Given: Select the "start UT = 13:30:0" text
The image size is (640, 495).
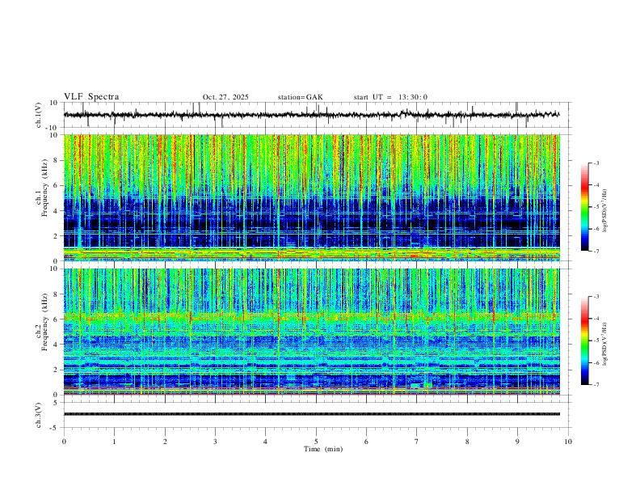Looking at the screenshot, I should click(x=390, y=97).
